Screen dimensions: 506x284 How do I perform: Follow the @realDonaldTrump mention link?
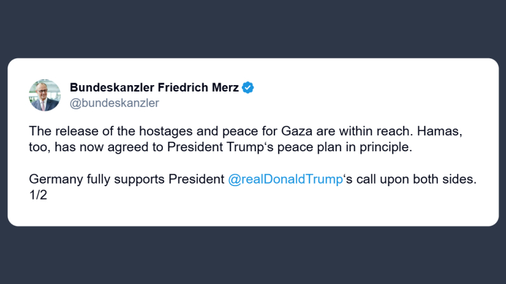click(x=285, y=179)
